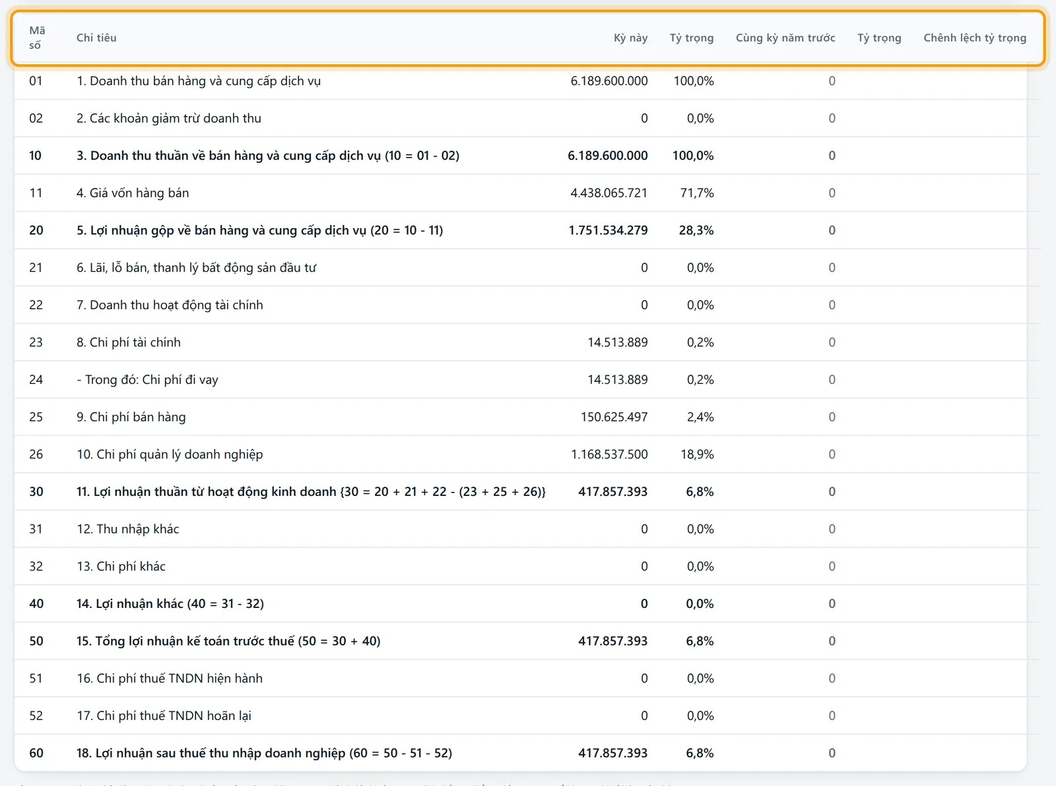Image resolution: width=1056 pixels, height=786 pixels.
Task: Click the 'Mã số' column header
Action: (x=37, y=38)
